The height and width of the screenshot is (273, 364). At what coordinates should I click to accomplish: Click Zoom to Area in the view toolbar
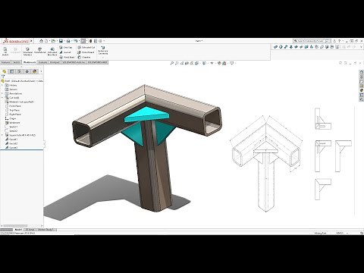pos(177,63)
